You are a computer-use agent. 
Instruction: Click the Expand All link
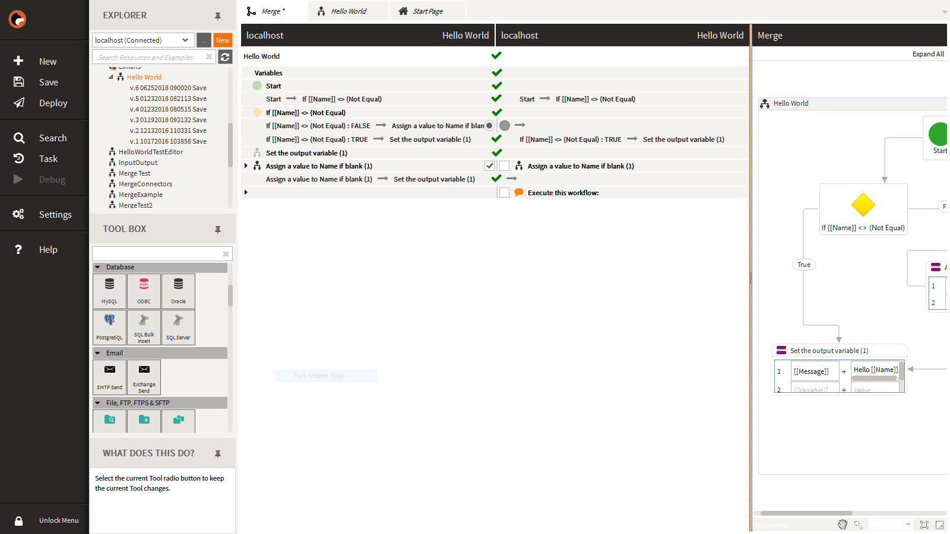click(x=928, y=54)
